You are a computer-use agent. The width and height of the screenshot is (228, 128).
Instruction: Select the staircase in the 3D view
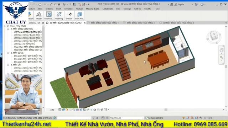tap(122, 65)
